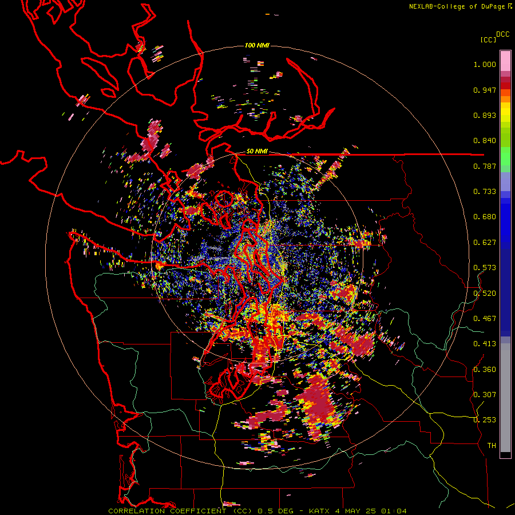Viewport: 515px width, 515px height.
Task: Click the 100 NMI range ring label
Action: click(257, 45)
